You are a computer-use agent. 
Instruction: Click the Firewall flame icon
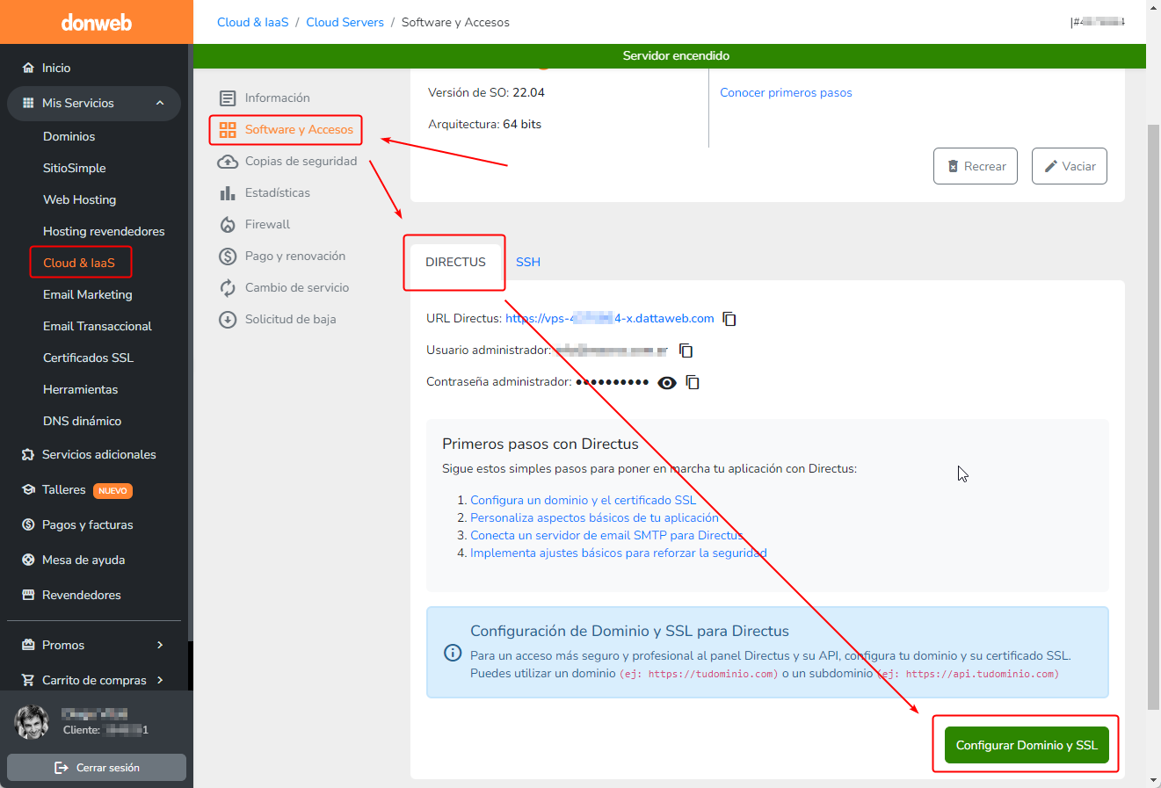click(x=228, y=225)
